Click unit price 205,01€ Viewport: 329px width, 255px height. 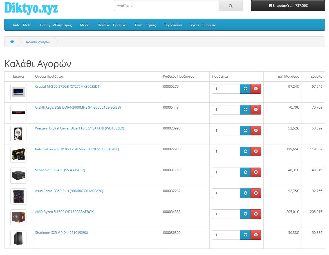292,212
